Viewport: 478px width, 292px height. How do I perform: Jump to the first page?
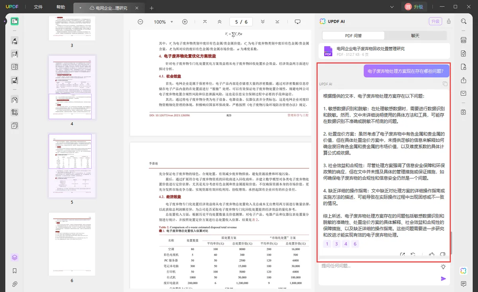(x=205, y=22)
